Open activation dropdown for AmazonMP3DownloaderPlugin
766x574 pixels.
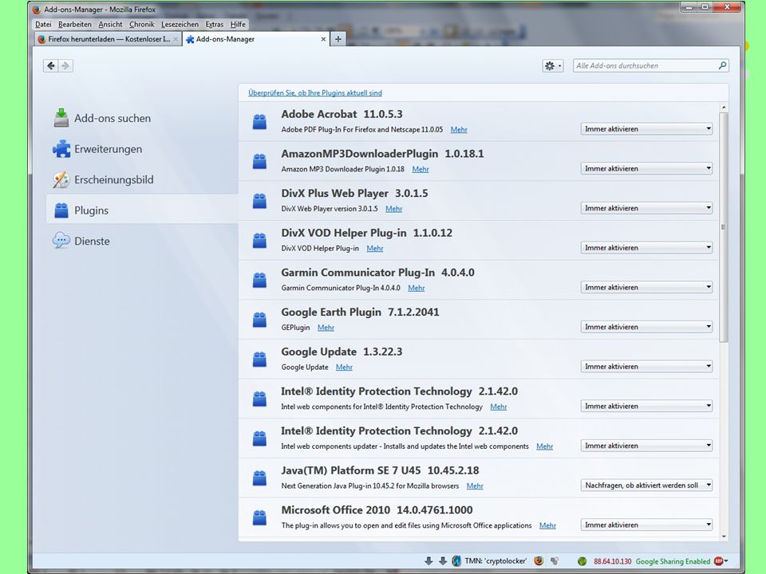646,168
